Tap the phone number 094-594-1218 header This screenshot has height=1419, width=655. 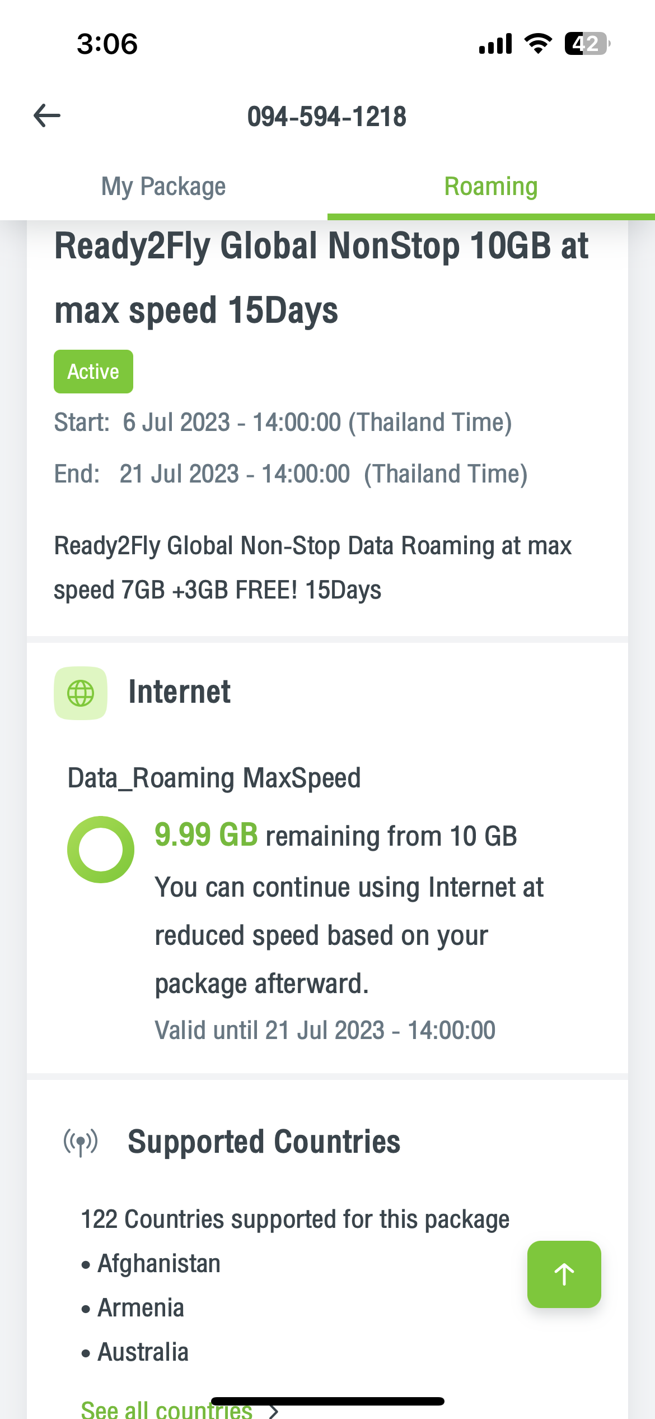pos(327,117)
